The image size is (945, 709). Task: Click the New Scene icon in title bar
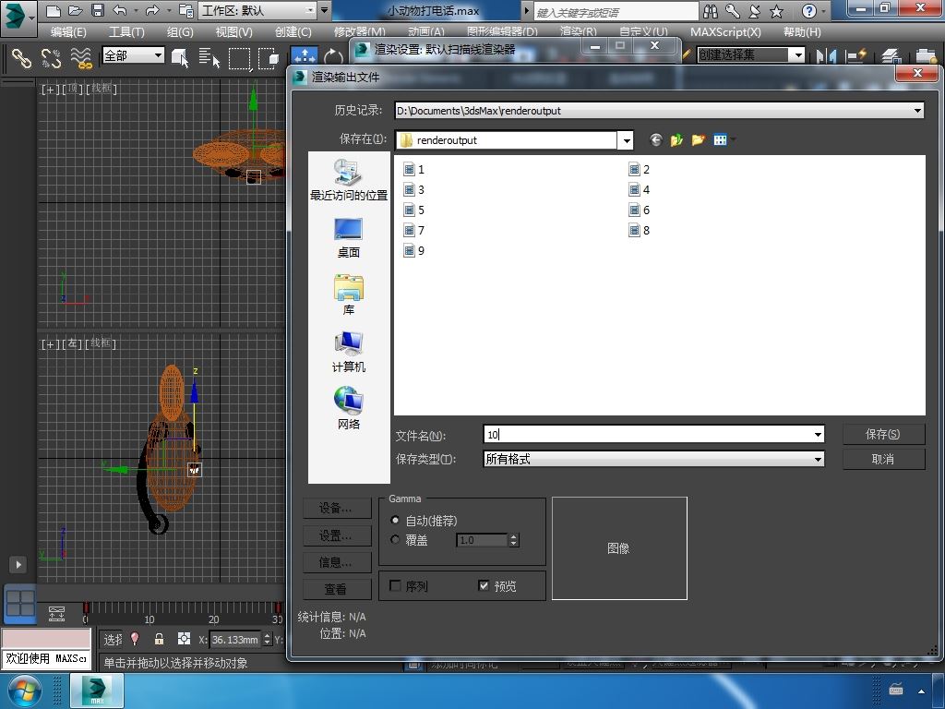coord(53,10)
